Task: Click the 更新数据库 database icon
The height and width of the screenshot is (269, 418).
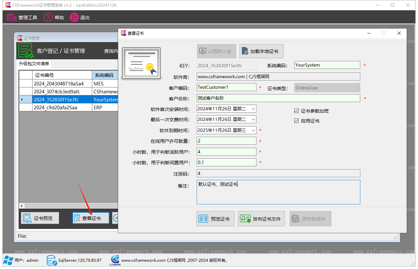Action: point(295,219)
